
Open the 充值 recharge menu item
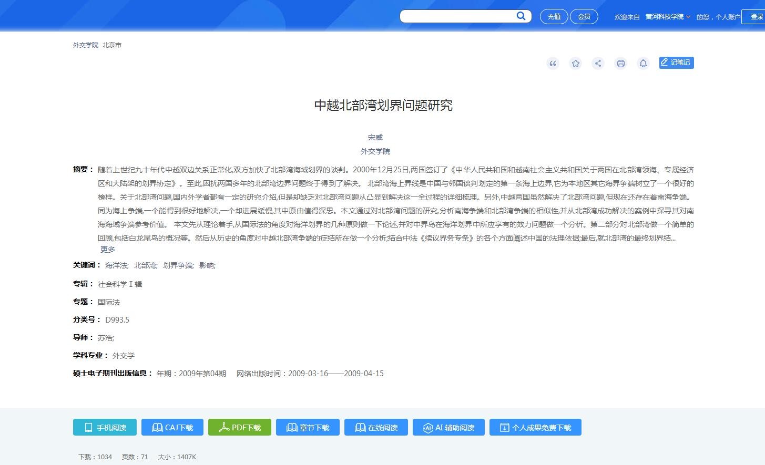click(x=554, y=16)
